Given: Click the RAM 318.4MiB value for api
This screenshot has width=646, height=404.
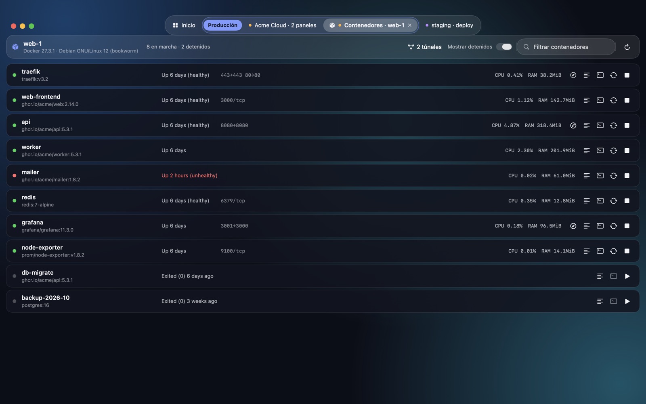Looking at the screenshot, I should (543, 125).
